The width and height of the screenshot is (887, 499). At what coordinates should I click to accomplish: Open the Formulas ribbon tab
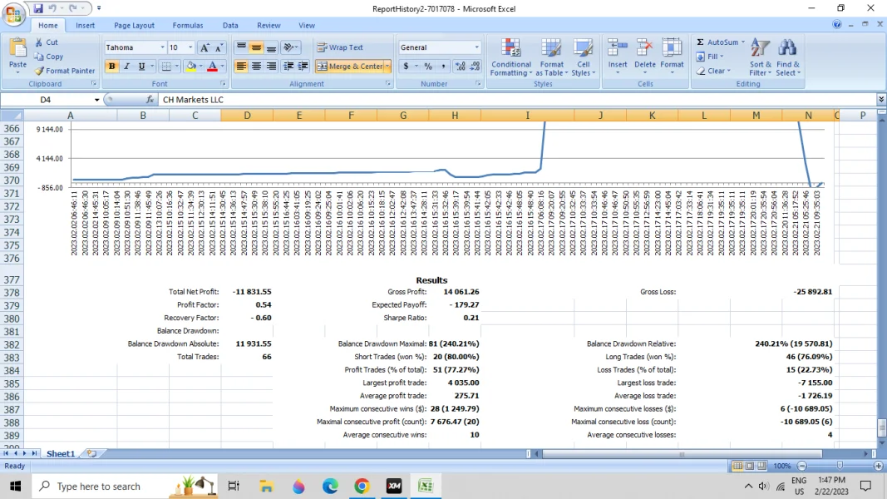[x=188, y=26]
